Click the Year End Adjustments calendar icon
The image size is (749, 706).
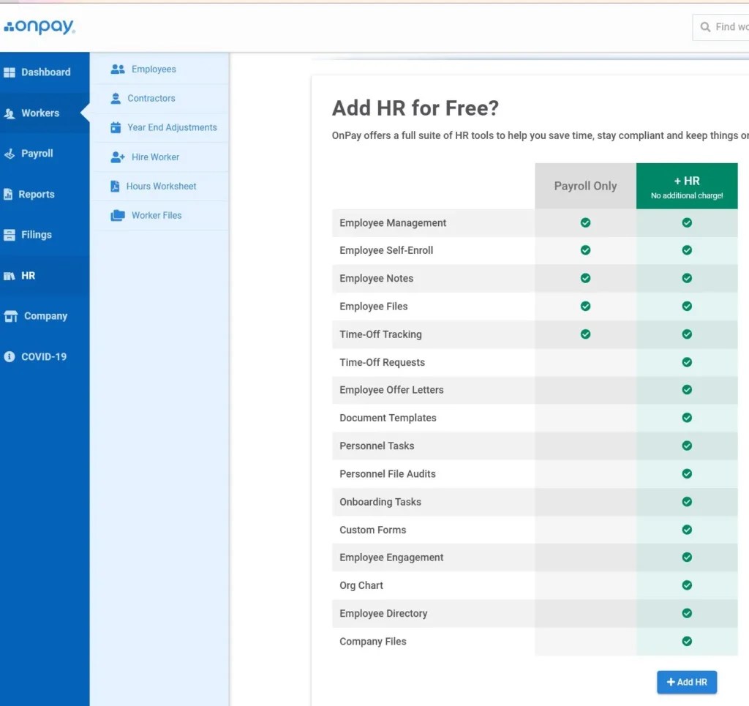point(116,127)
